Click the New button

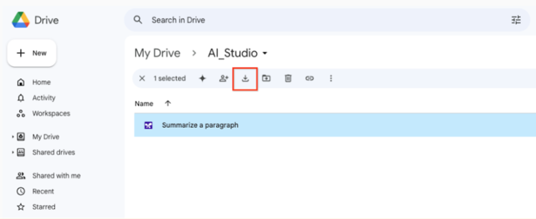pos(32,53)
